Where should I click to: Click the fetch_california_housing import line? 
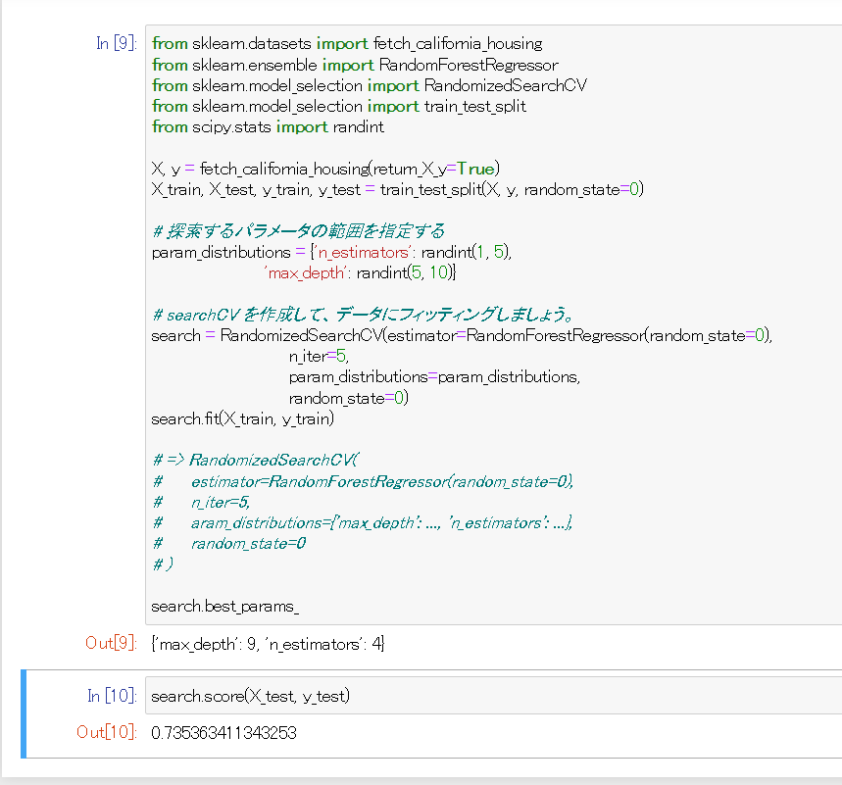click(347, 43)
